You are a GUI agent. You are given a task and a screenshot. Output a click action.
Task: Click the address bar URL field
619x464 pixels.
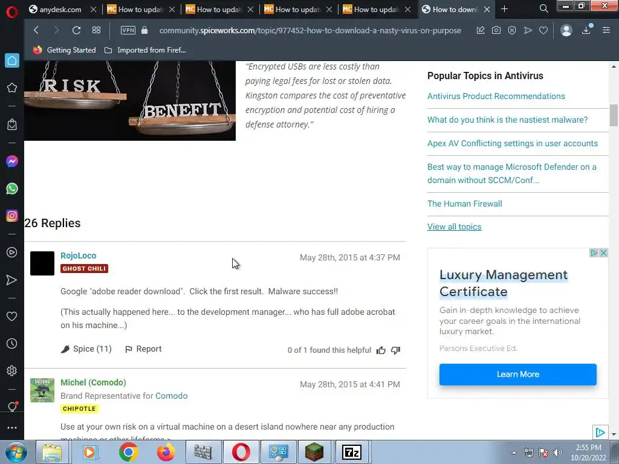pyautogui.click(x=310, y=30)
